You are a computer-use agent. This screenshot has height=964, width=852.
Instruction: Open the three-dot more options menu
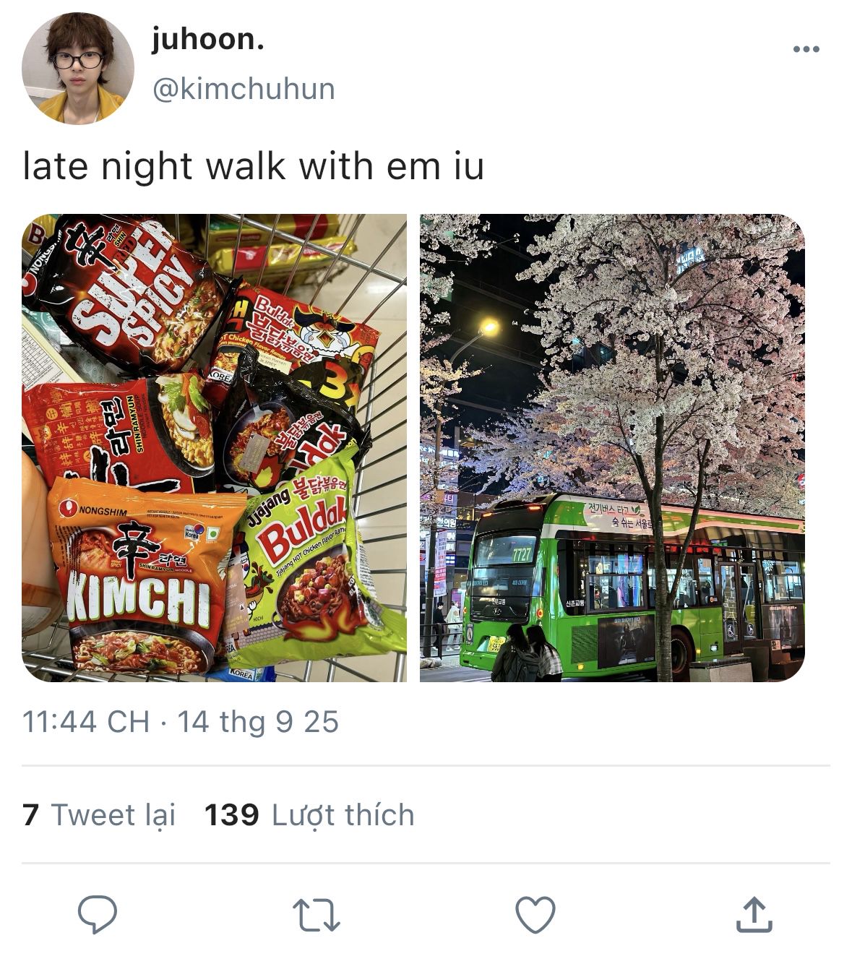(806, 49)
